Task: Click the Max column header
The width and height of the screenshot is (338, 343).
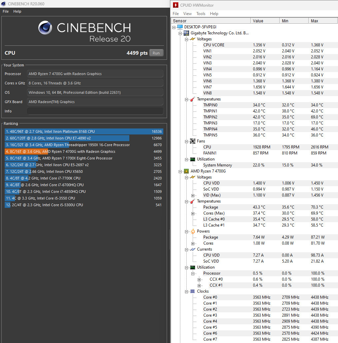Action: pos(323,21)
